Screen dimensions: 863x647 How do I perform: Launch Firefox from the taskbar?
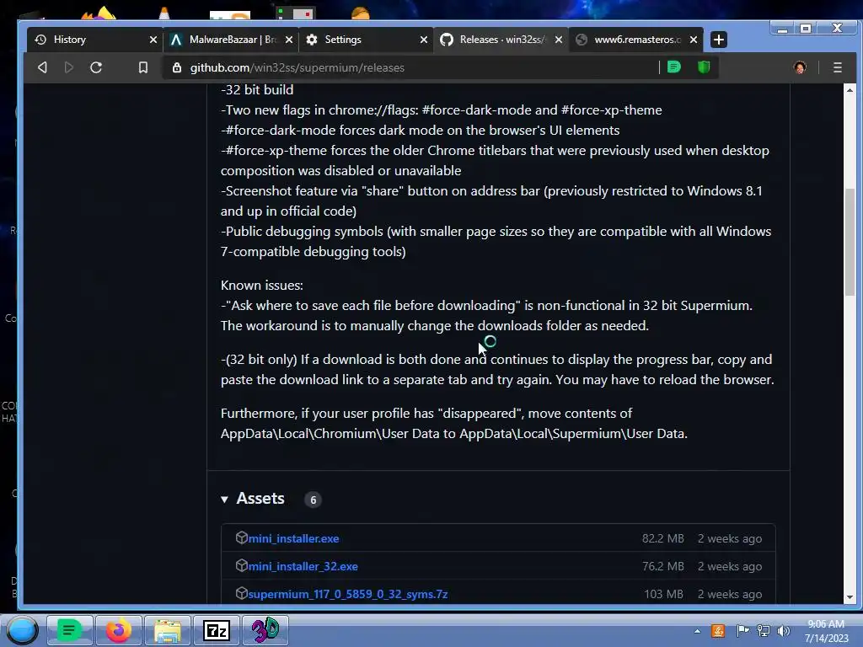[x=118, y=630]
